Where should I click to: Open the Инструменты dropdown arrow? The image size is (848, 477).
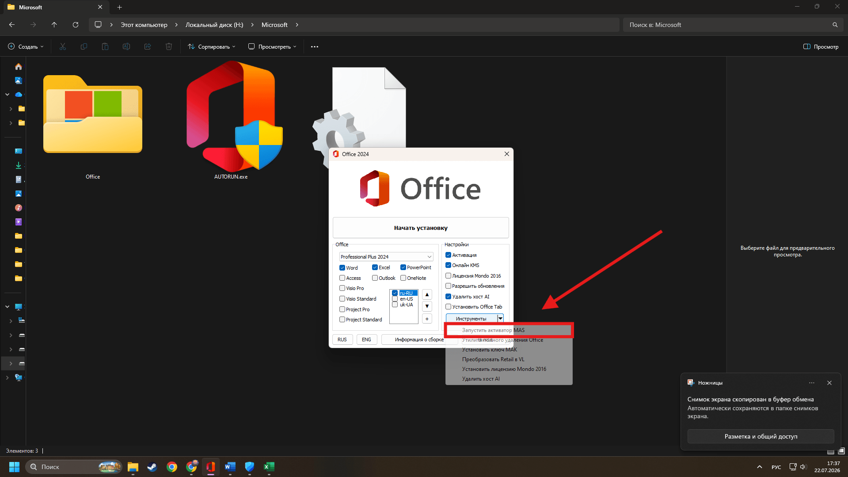[x=500, y=319]
